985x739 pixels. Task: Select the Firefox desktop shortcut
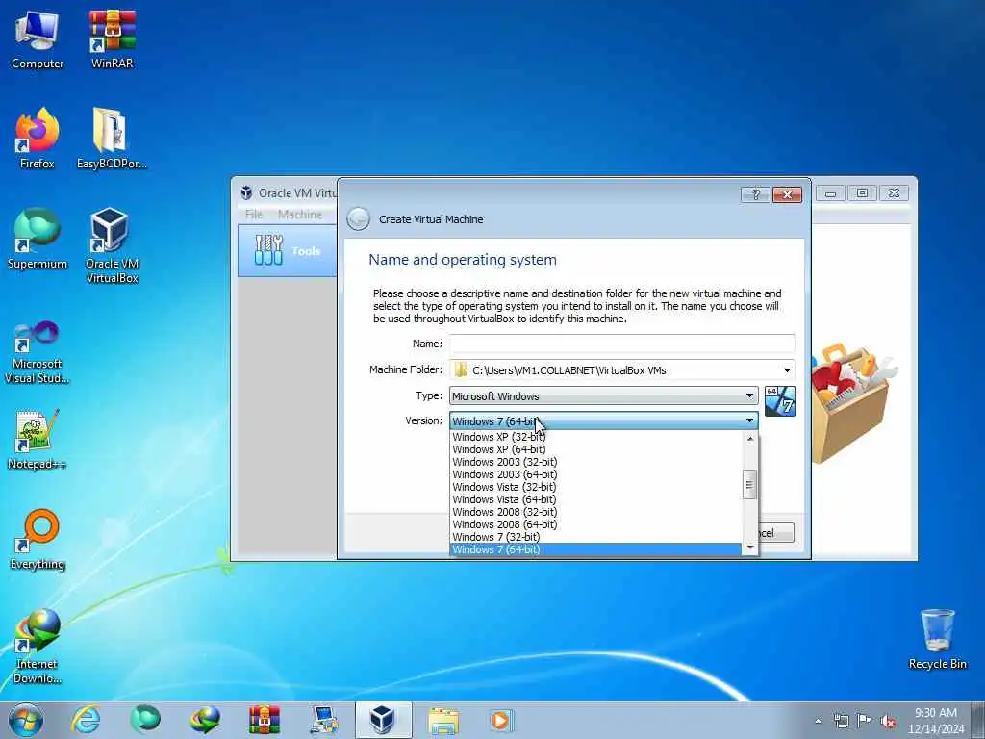[x=38, y=139]
